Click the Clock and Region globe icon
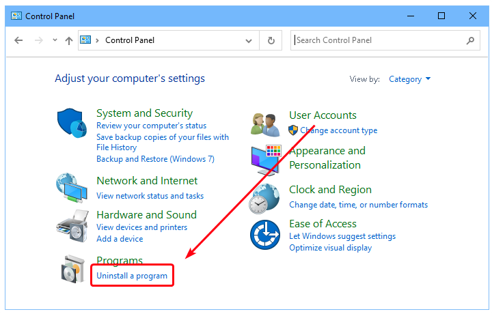Image resolution: width=492 pixels, height=314 pixels. pyautogui.click(x=264, y=199)
